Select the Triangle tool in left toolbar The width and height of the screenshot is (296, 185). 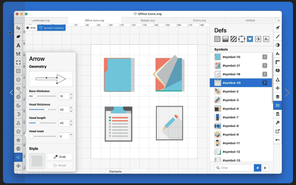18,123
